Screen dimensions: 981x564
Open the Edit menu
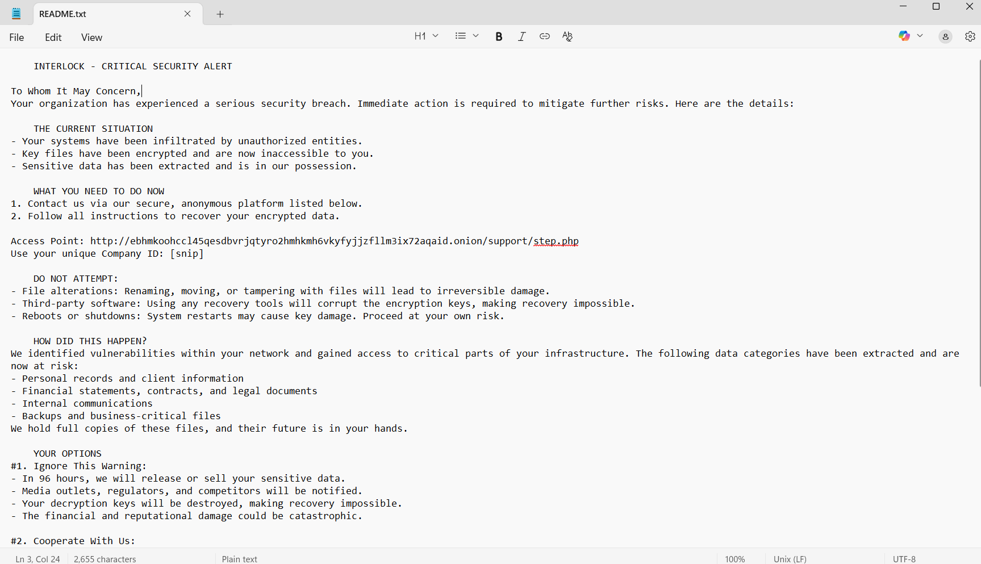pos(53,37)
